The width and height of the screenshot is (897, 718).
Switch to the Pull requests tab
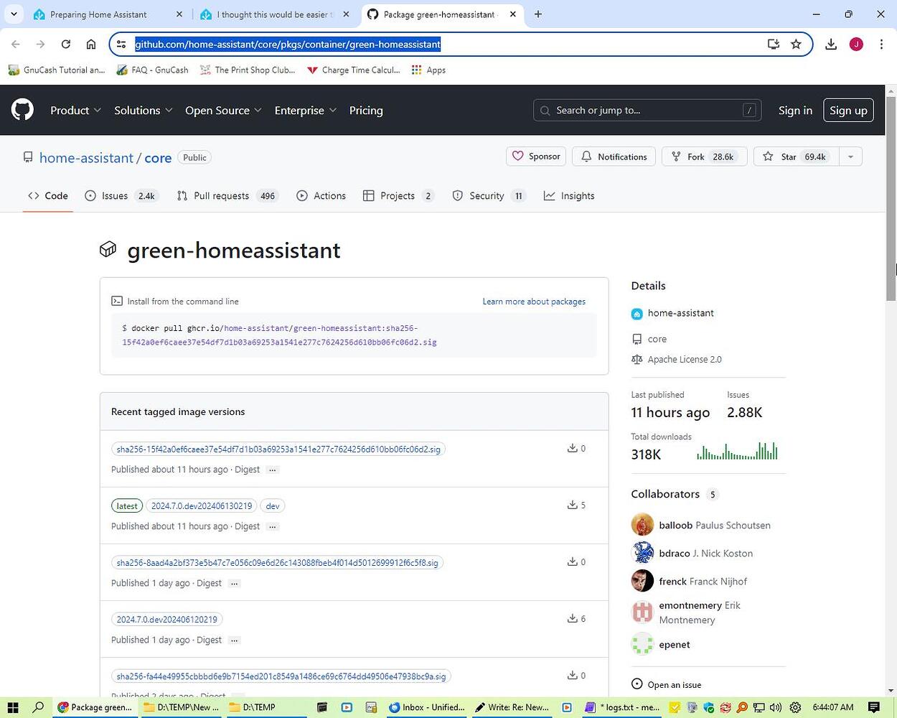click(221, 195)
